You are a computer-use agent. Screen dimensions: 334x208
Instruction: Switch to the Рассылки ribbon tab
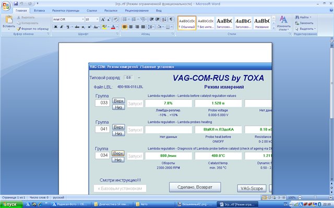(x=111, y=10)
